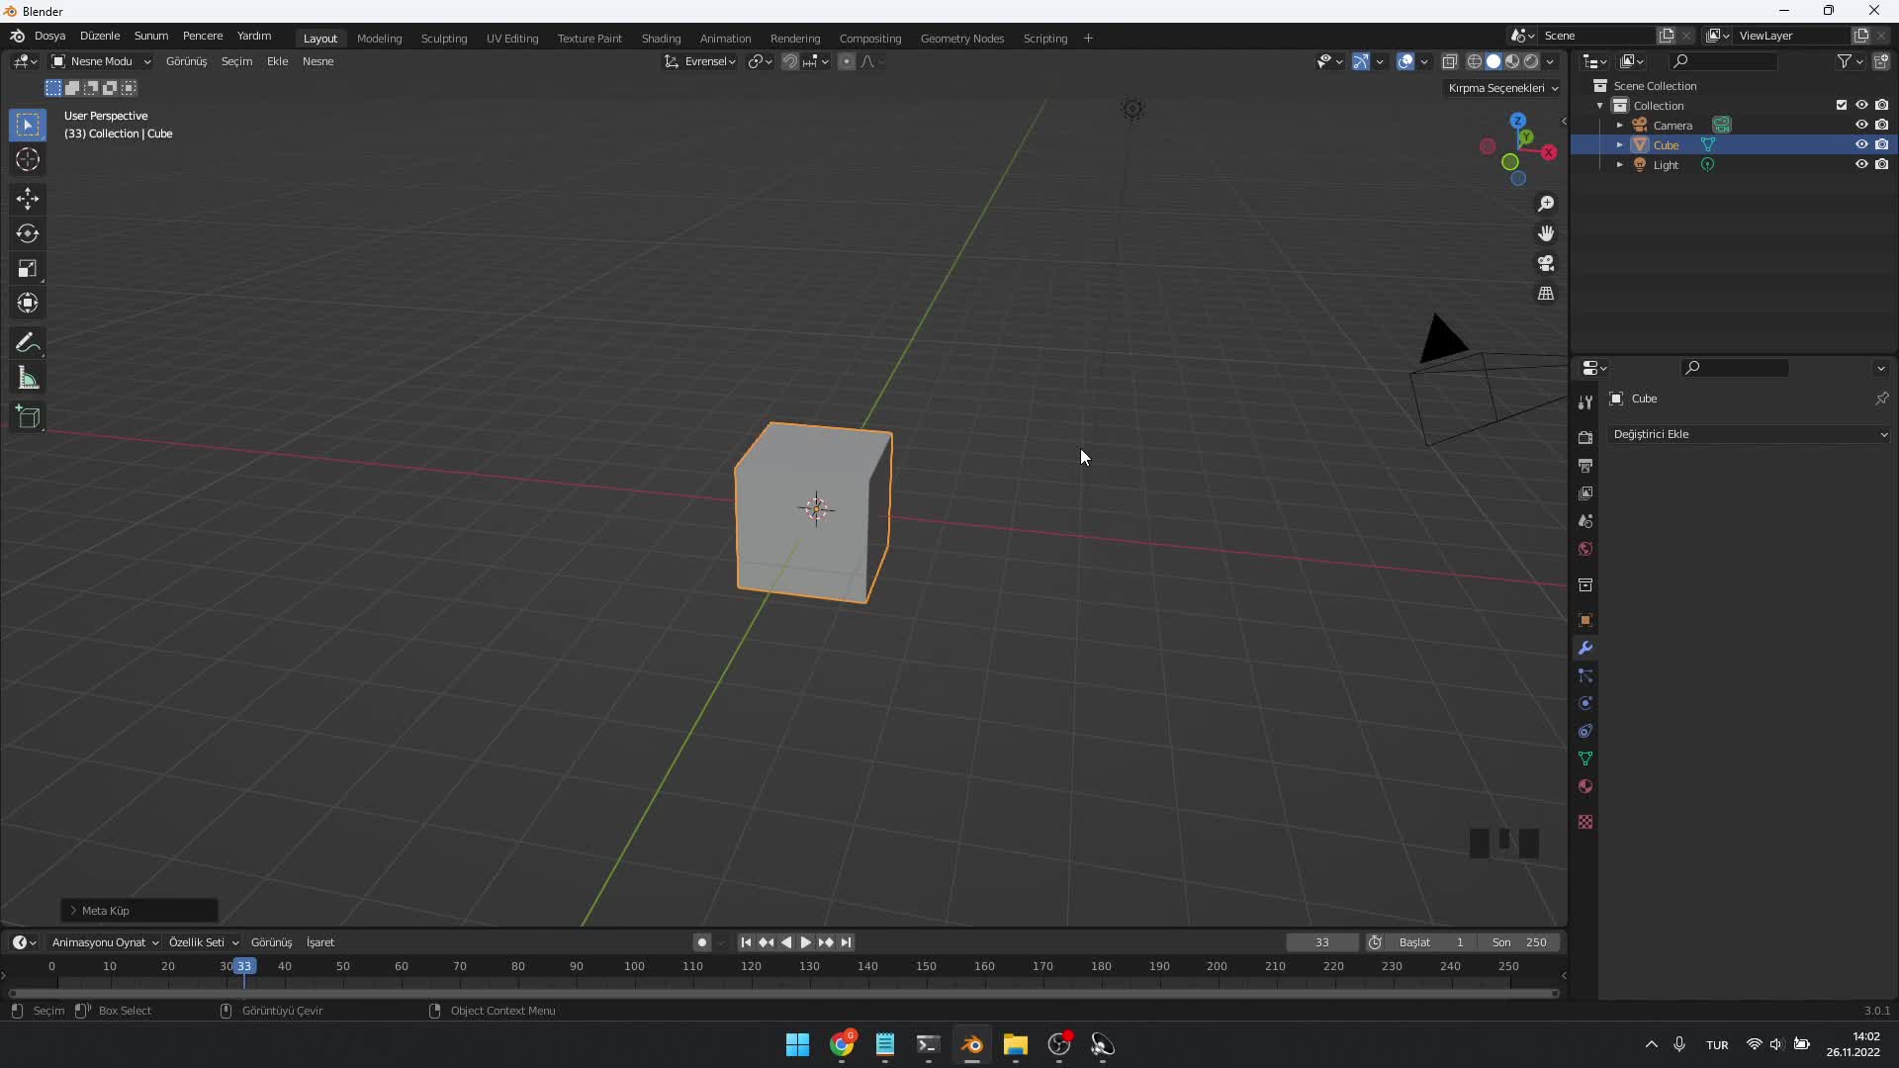Select the Annotate tool
This screenshot has height=1068, width=1899.
click(x=29, y=341)
